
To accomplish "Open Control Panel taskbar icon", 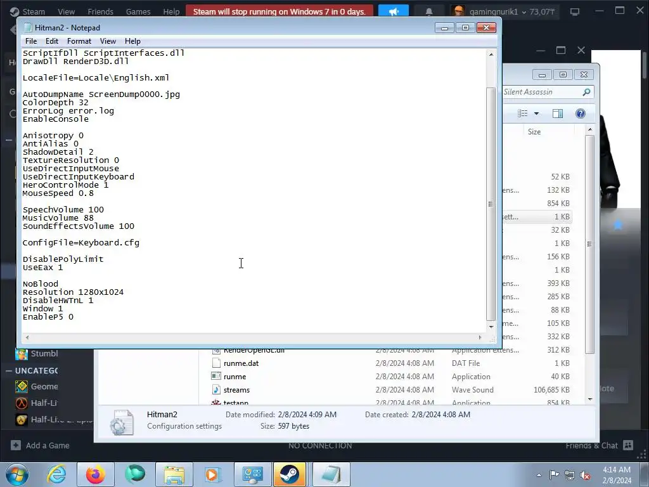I will pyautogui.click(x=252, y=474).
